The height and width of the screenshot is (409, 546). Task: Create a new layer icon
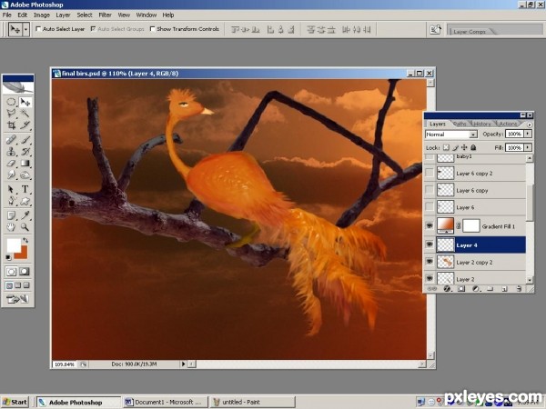(x=504, y=289)
